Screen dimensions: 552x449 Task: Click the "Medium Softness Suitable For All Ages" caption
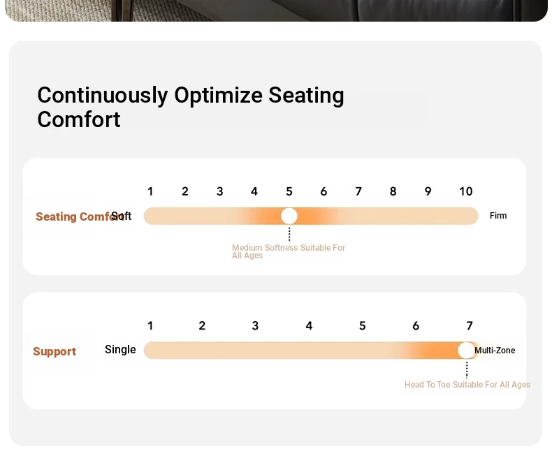tap(288, 251)
